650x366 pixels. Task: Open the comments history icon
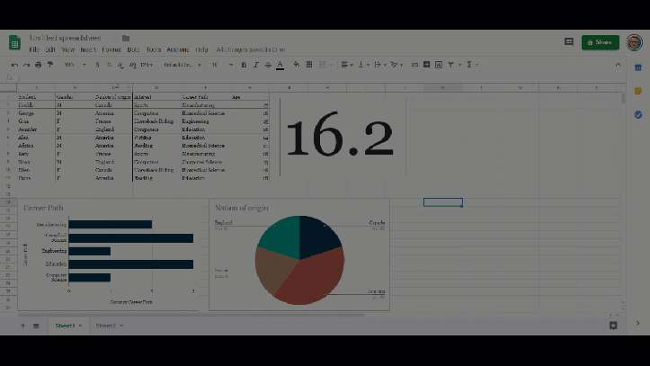click(x=568, y=42)
